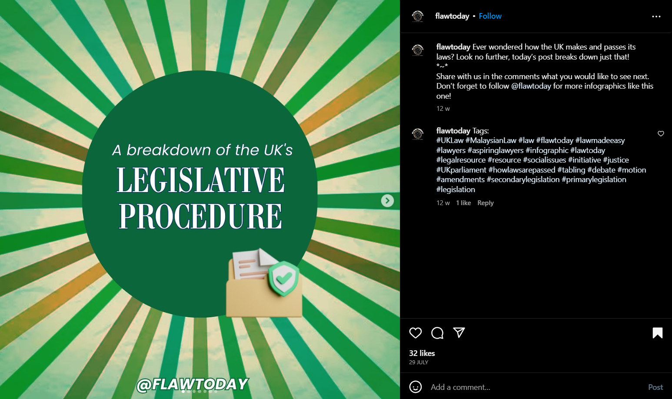Share the post with paper plane icon
The image size is (672, 399).
[x=459, y=332]
